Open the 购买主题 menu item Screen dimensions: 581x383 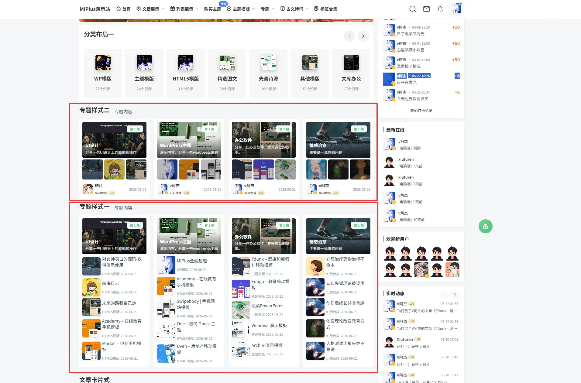[213, 9]
